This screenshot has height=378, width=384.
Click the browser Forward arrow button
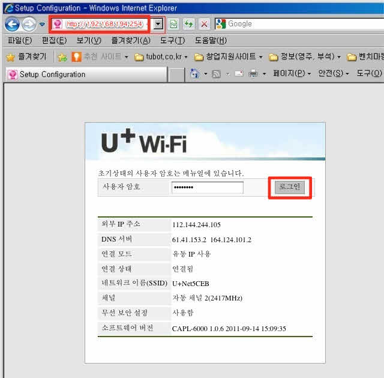click(x=29, y=24)
